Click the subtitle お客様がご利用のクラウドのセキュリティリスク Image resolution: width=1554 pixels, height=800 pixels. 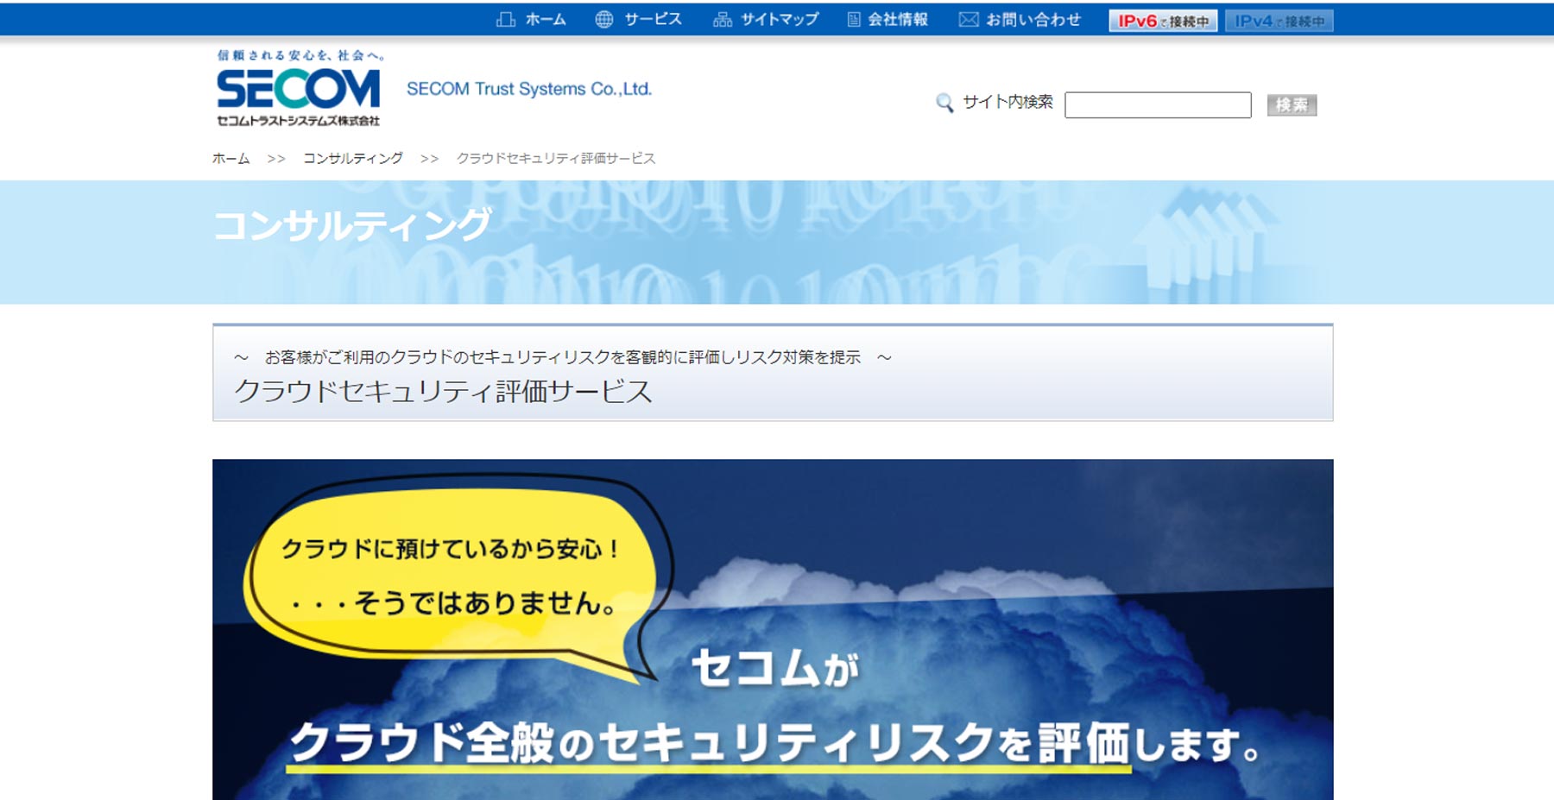pyautogui.click(x=562, y=357)
